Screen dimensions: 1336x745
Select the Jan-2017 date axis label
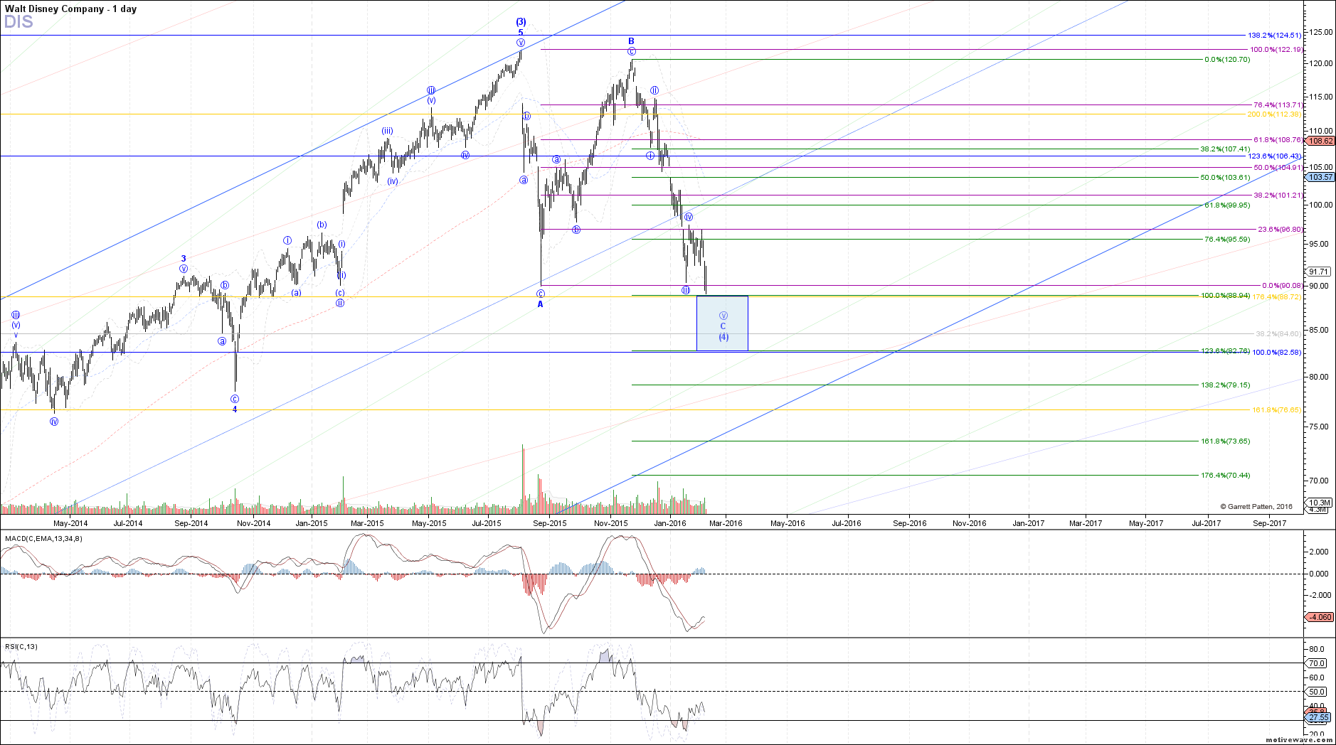(x=1029, y=523)
